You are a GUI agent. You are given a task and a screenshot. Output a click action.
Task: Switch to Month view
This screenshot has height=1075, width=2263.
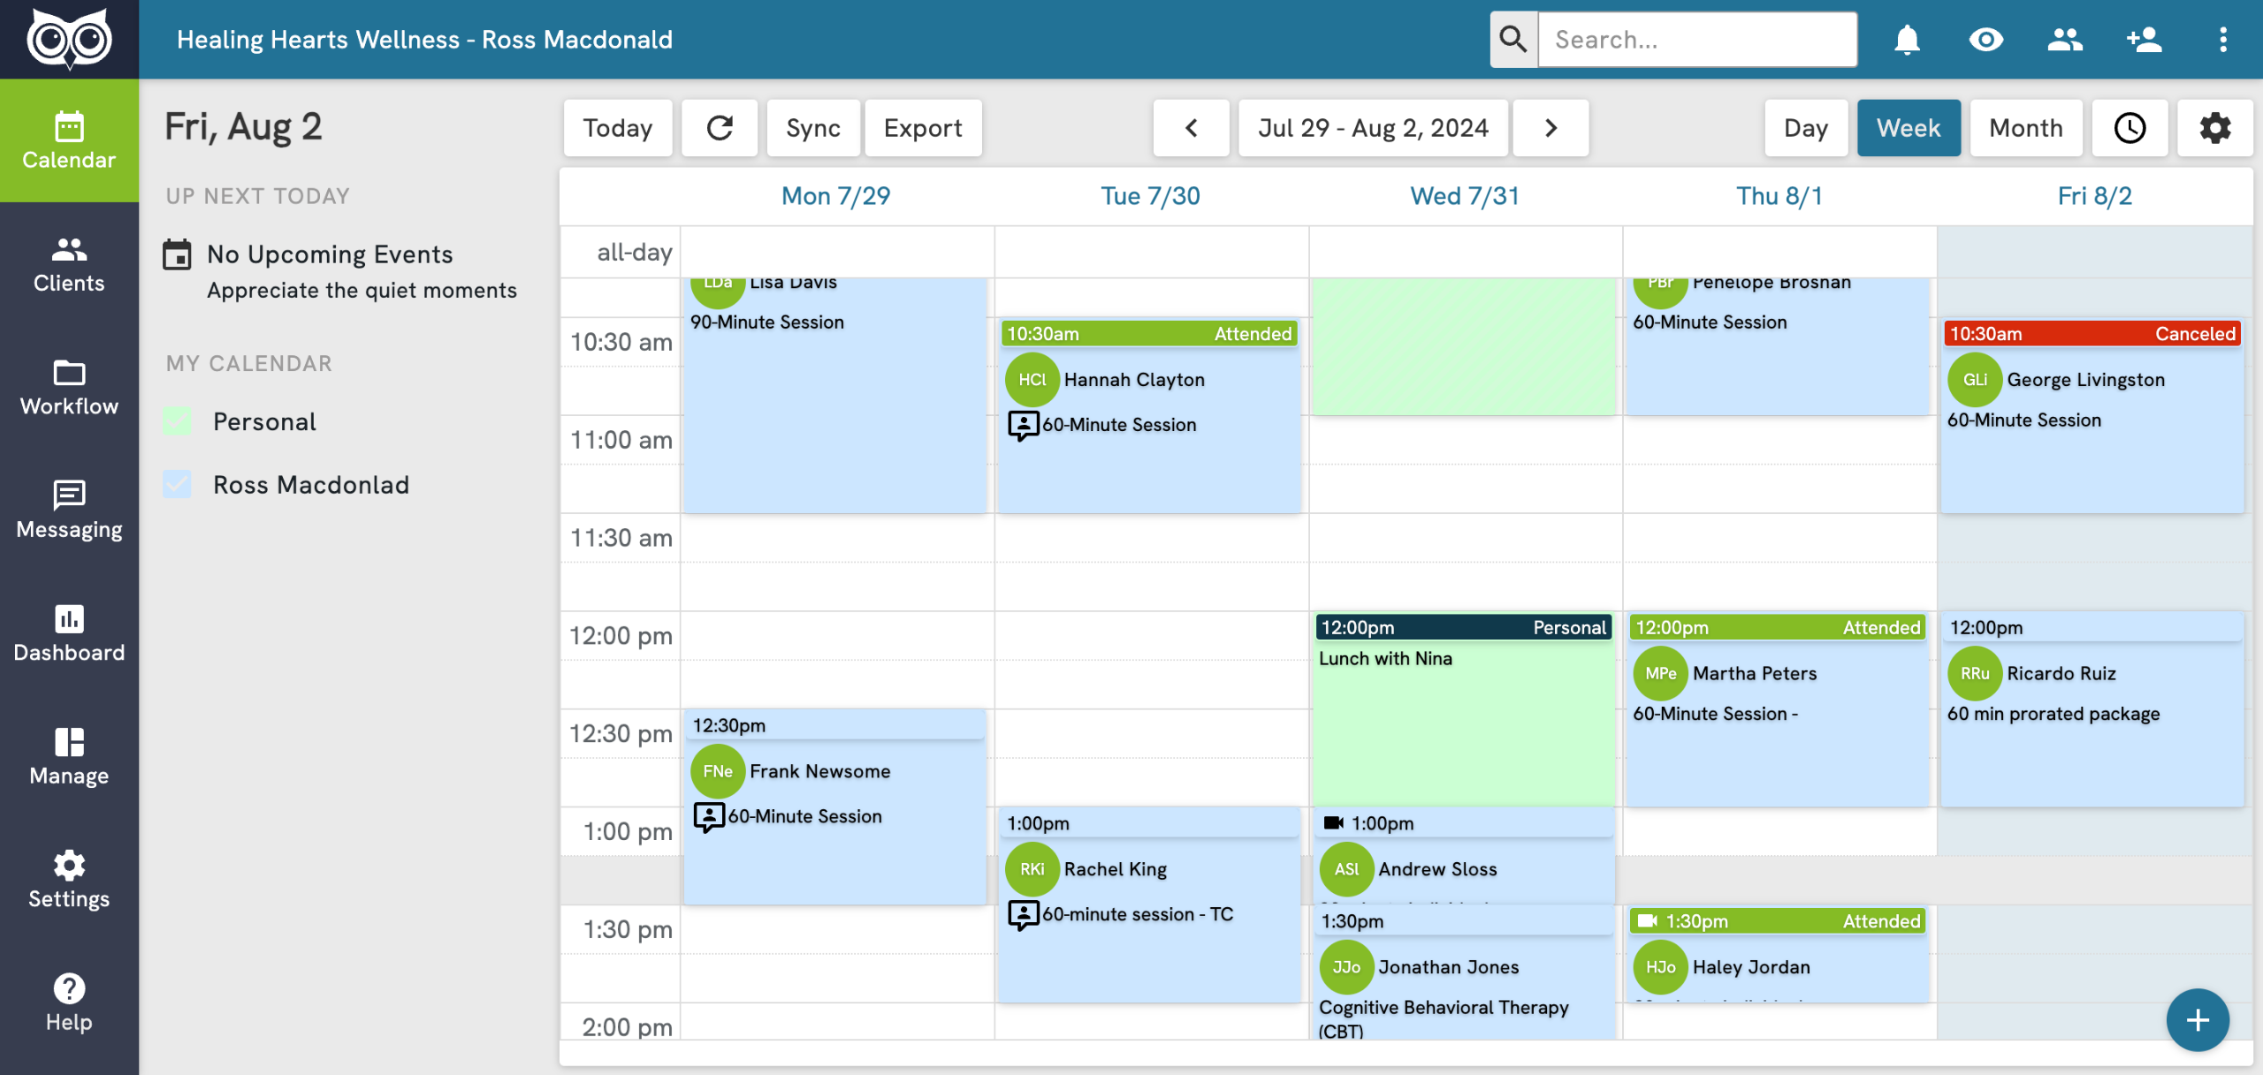coord(2025,128)
